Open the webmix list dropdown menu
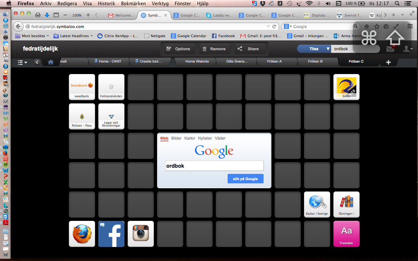Screen dimensions: 418x261 (22, 62)
